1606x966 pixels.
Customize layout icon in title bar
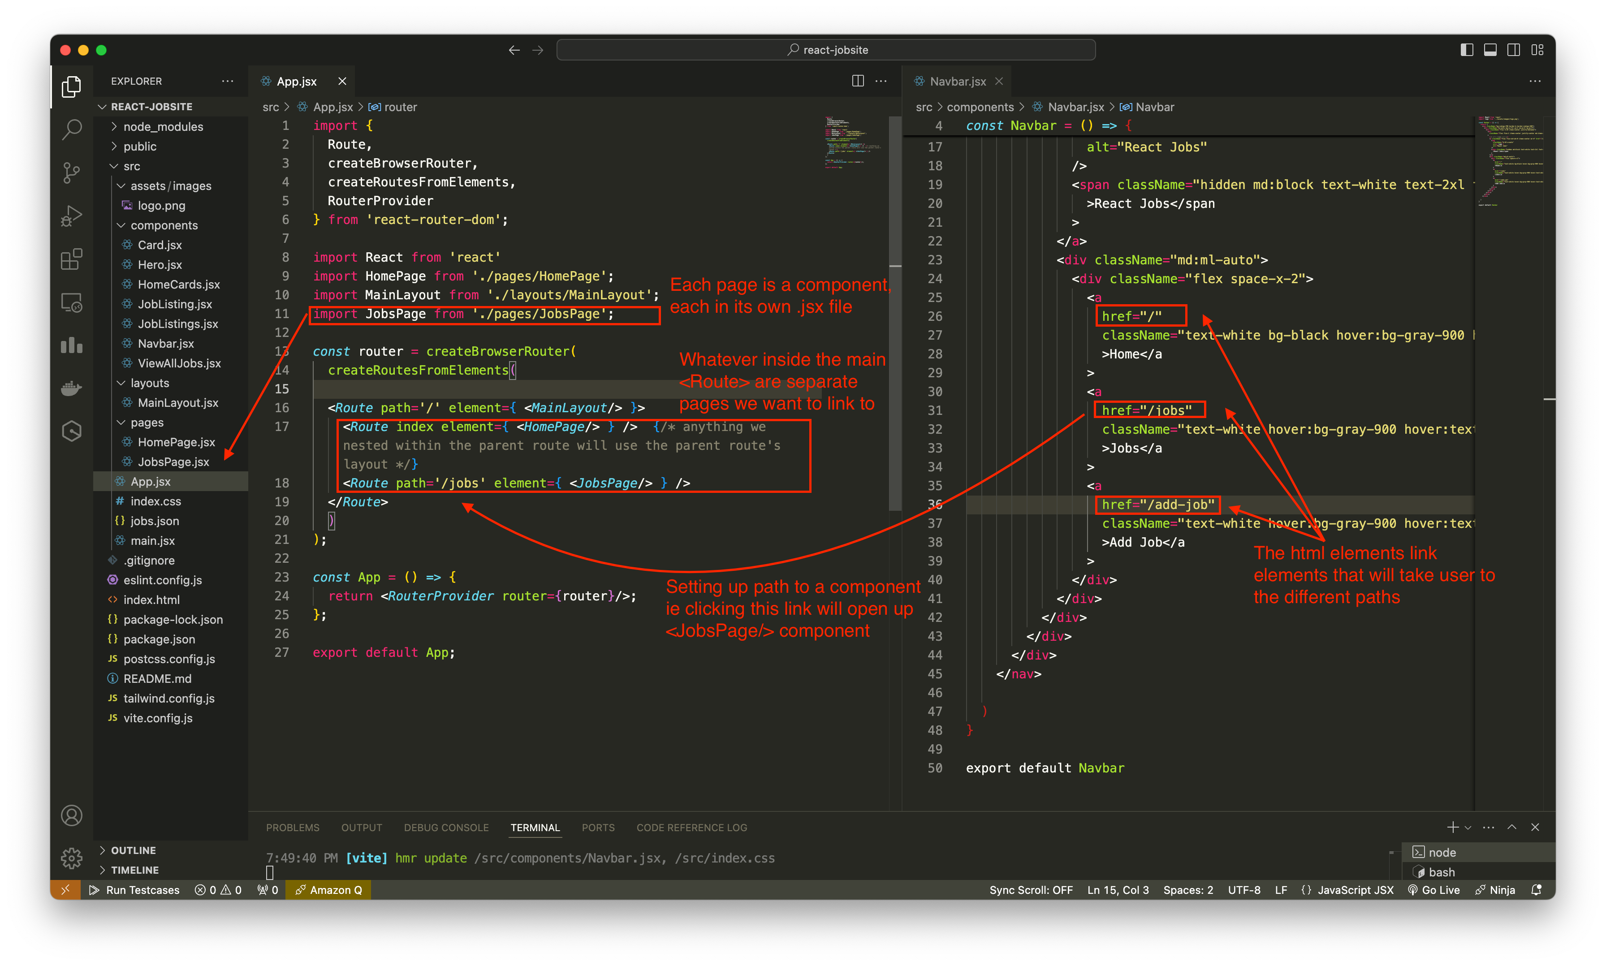click(x=1537, y=50)
